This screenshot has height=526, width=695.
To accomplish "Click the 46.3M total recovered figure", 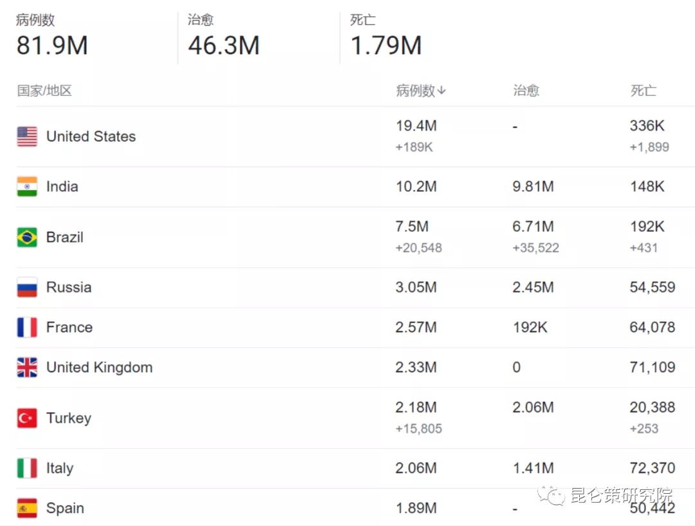I will click(x=224, y=46).
